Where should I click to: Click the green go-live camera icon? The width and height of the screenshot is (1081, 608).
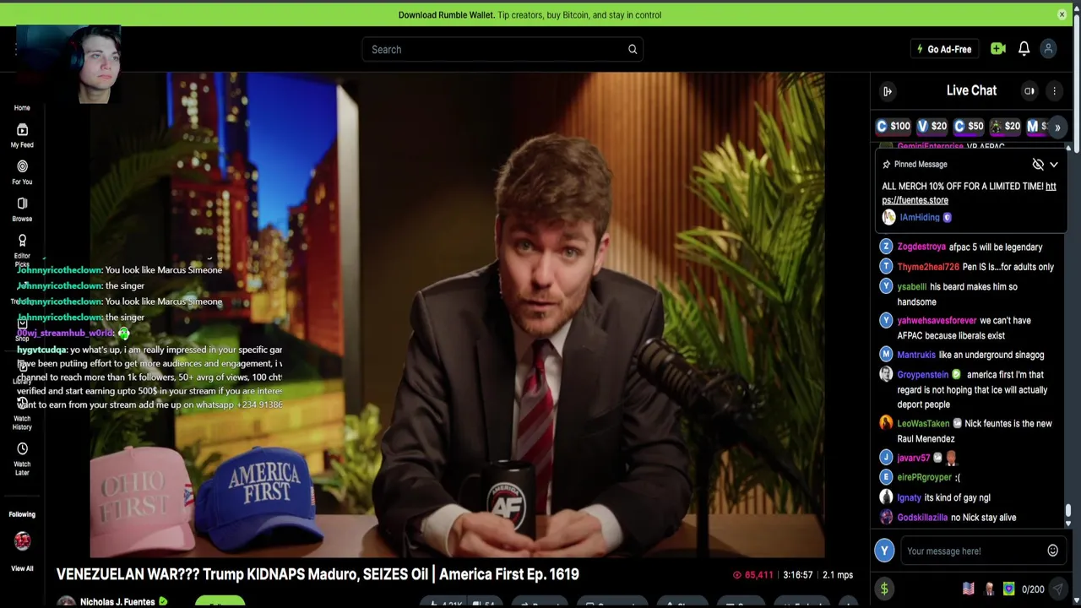(998, 49)
